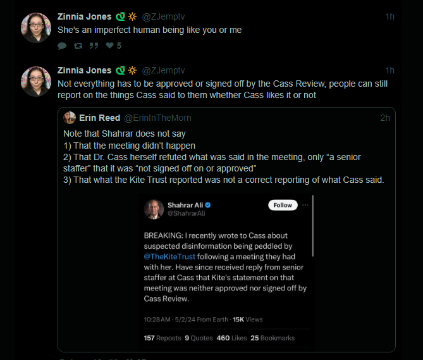The image size is (423, 360).
Task: Open Zinnia Jones avatar on second tweet
Action: 36,82
